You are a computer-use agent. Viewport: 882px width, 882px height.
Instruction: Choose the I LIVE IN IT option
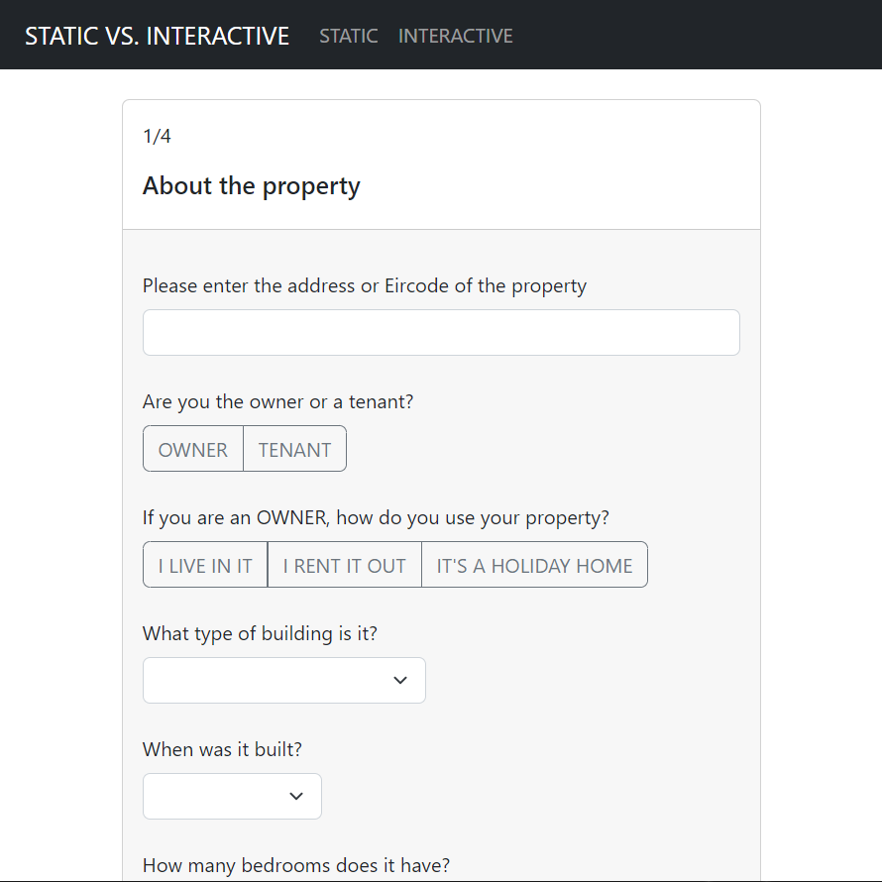pyautogui.click(x=205, y=565)
